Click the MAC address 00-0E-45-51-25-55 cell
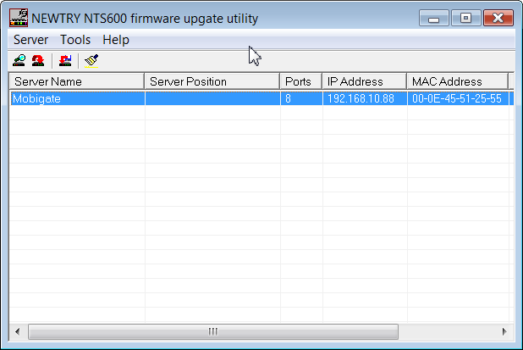The image size is (523, 350). pyautogui.click(x=456, y=98)
